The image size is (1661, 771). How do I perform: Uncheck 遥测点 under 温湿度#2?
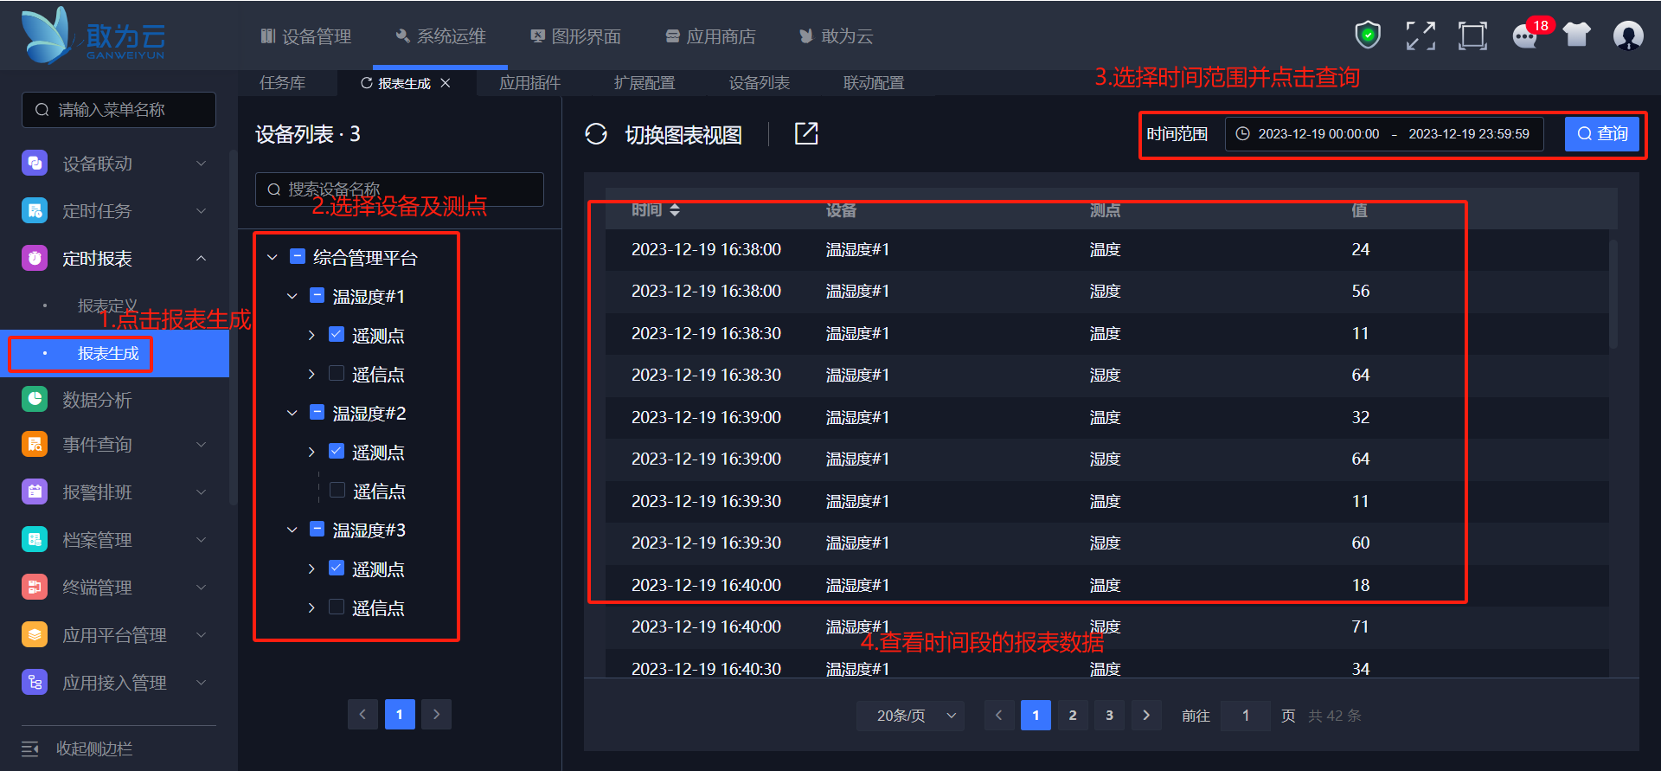point(337,452)
